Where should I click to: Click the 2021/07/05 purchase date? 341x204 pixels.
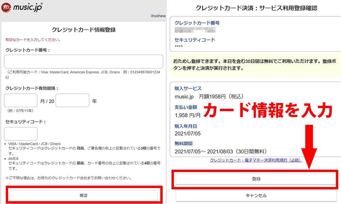[188, 134]
